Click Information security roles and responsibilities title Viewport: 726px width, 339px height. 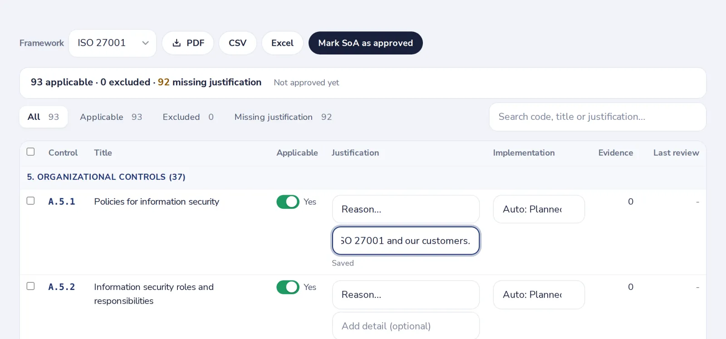pos(154,294)
